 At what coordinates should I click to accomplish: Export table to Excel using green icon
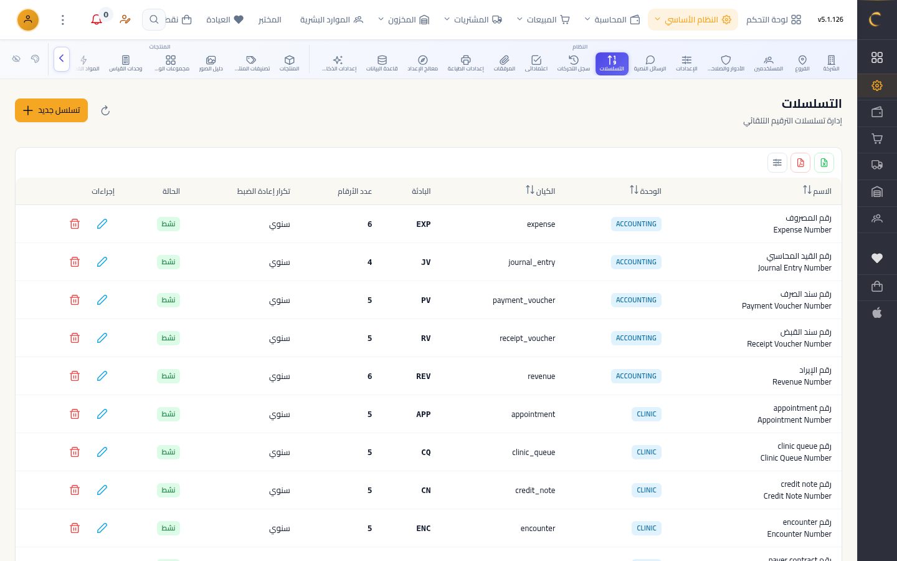[823, 163]
